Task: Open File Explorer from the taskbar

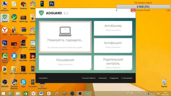Action: pos(18,94)
